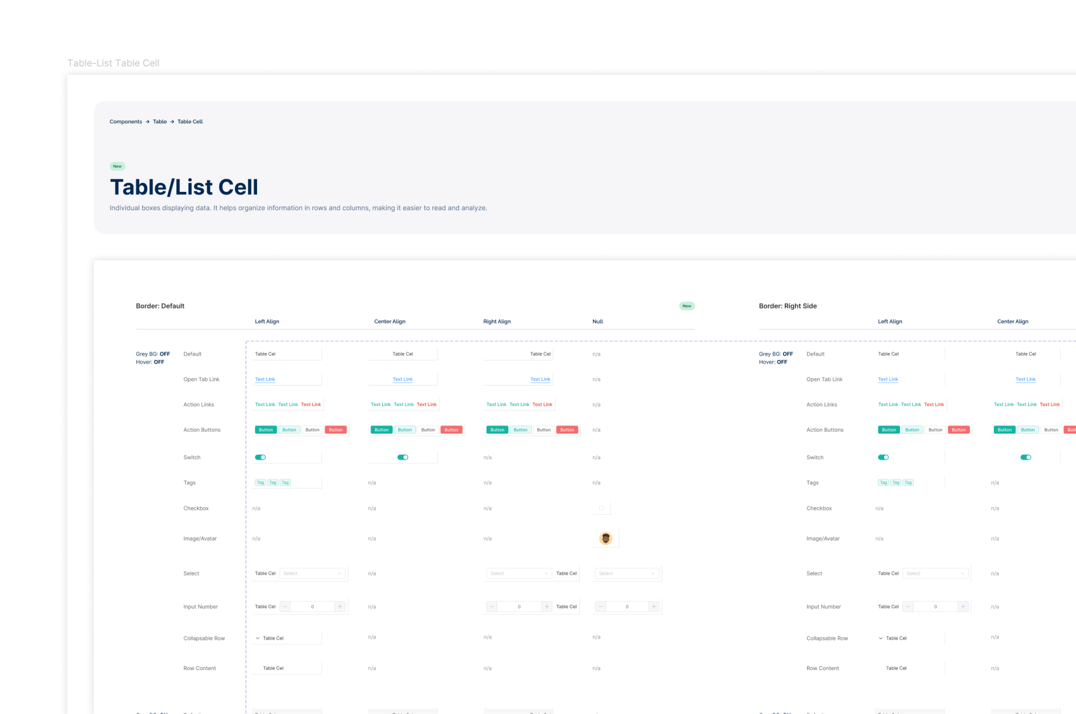Click "Right Align" column header under Border: Default

(497, 322)
